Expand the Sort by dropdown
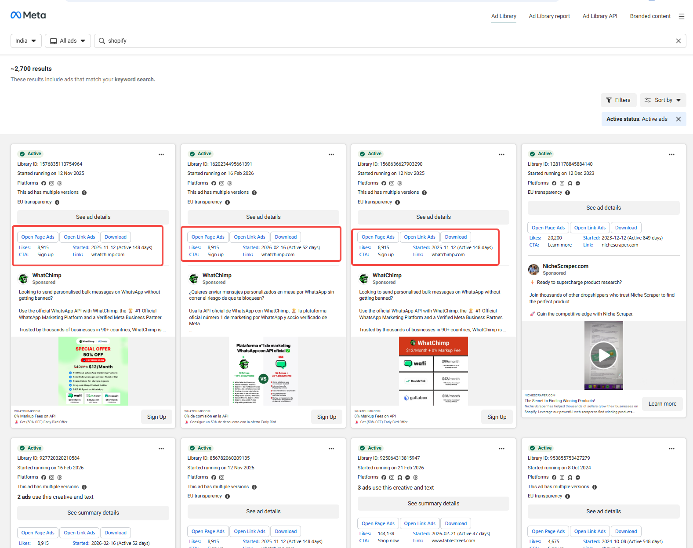 663,100
